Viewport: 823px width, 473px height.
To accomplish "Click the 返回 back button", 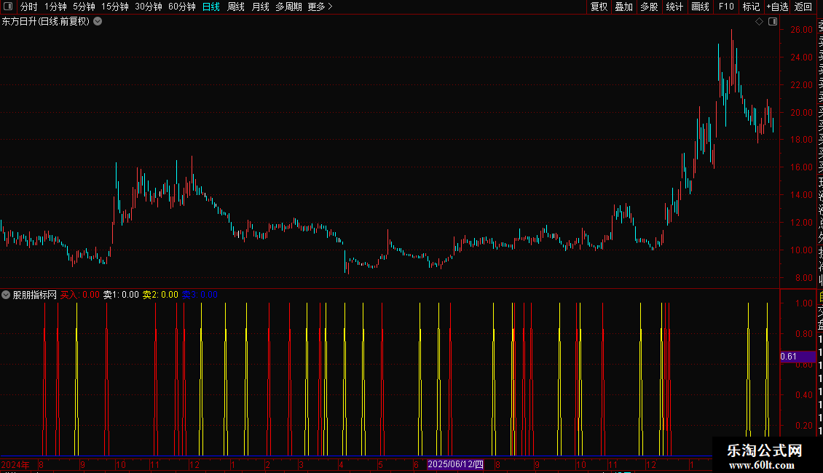I will [803, 7].
